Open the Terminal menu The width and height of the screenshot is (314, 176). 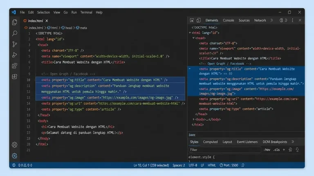pyautogui.click(x=86, y=12)
